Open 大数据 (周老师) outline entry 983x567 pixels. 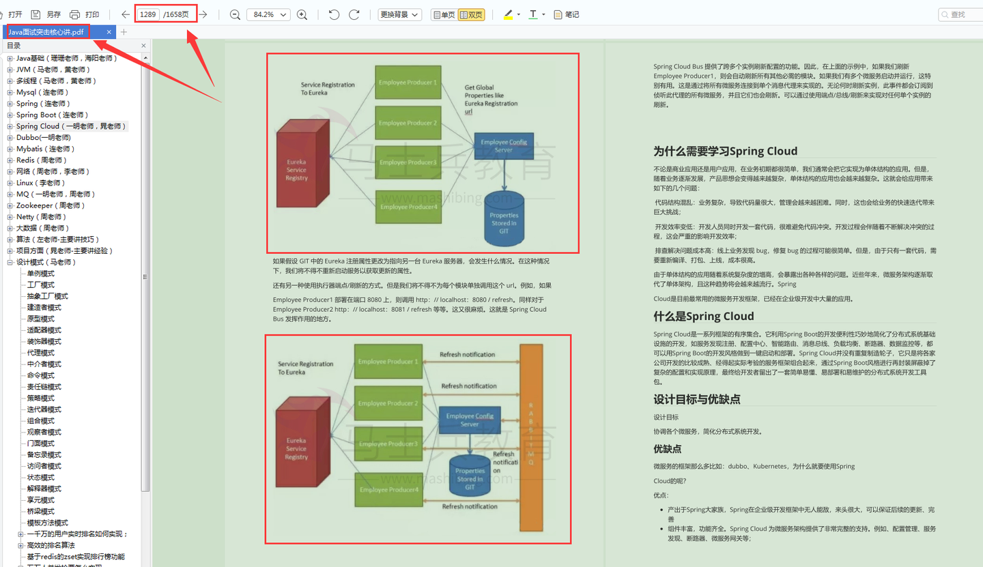click(43, 228)
